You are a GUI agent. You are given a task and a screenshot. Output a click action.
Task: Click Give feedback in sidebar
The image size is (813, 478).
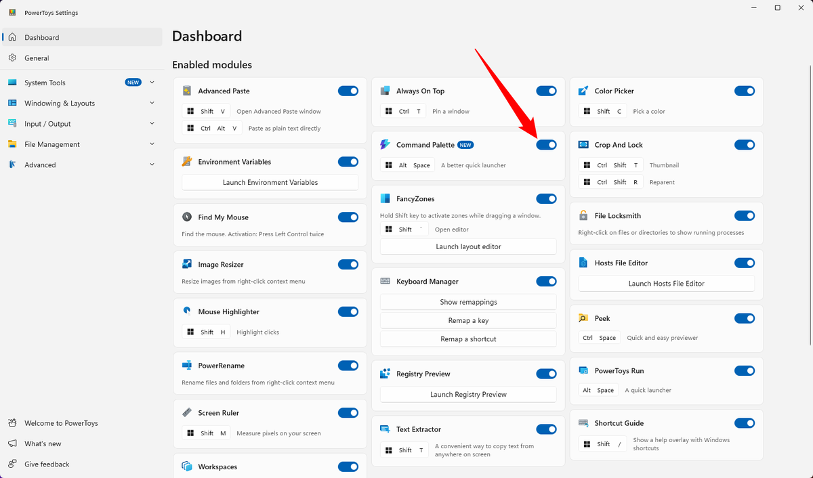point(83,464)
